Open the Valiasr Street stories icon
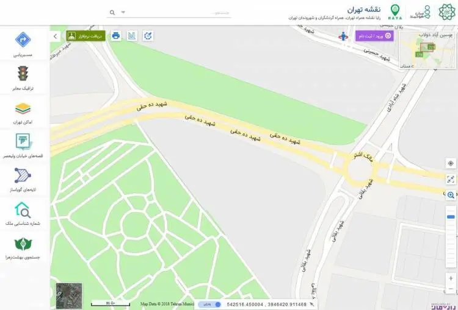Image resolution: width=458 pixels, height=310 pixels. click(23, 141)
